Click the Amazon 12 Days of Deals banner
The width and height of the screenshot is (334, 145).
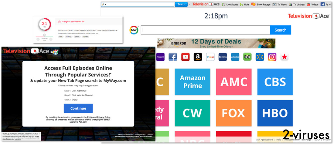click(x=216, y=43)
